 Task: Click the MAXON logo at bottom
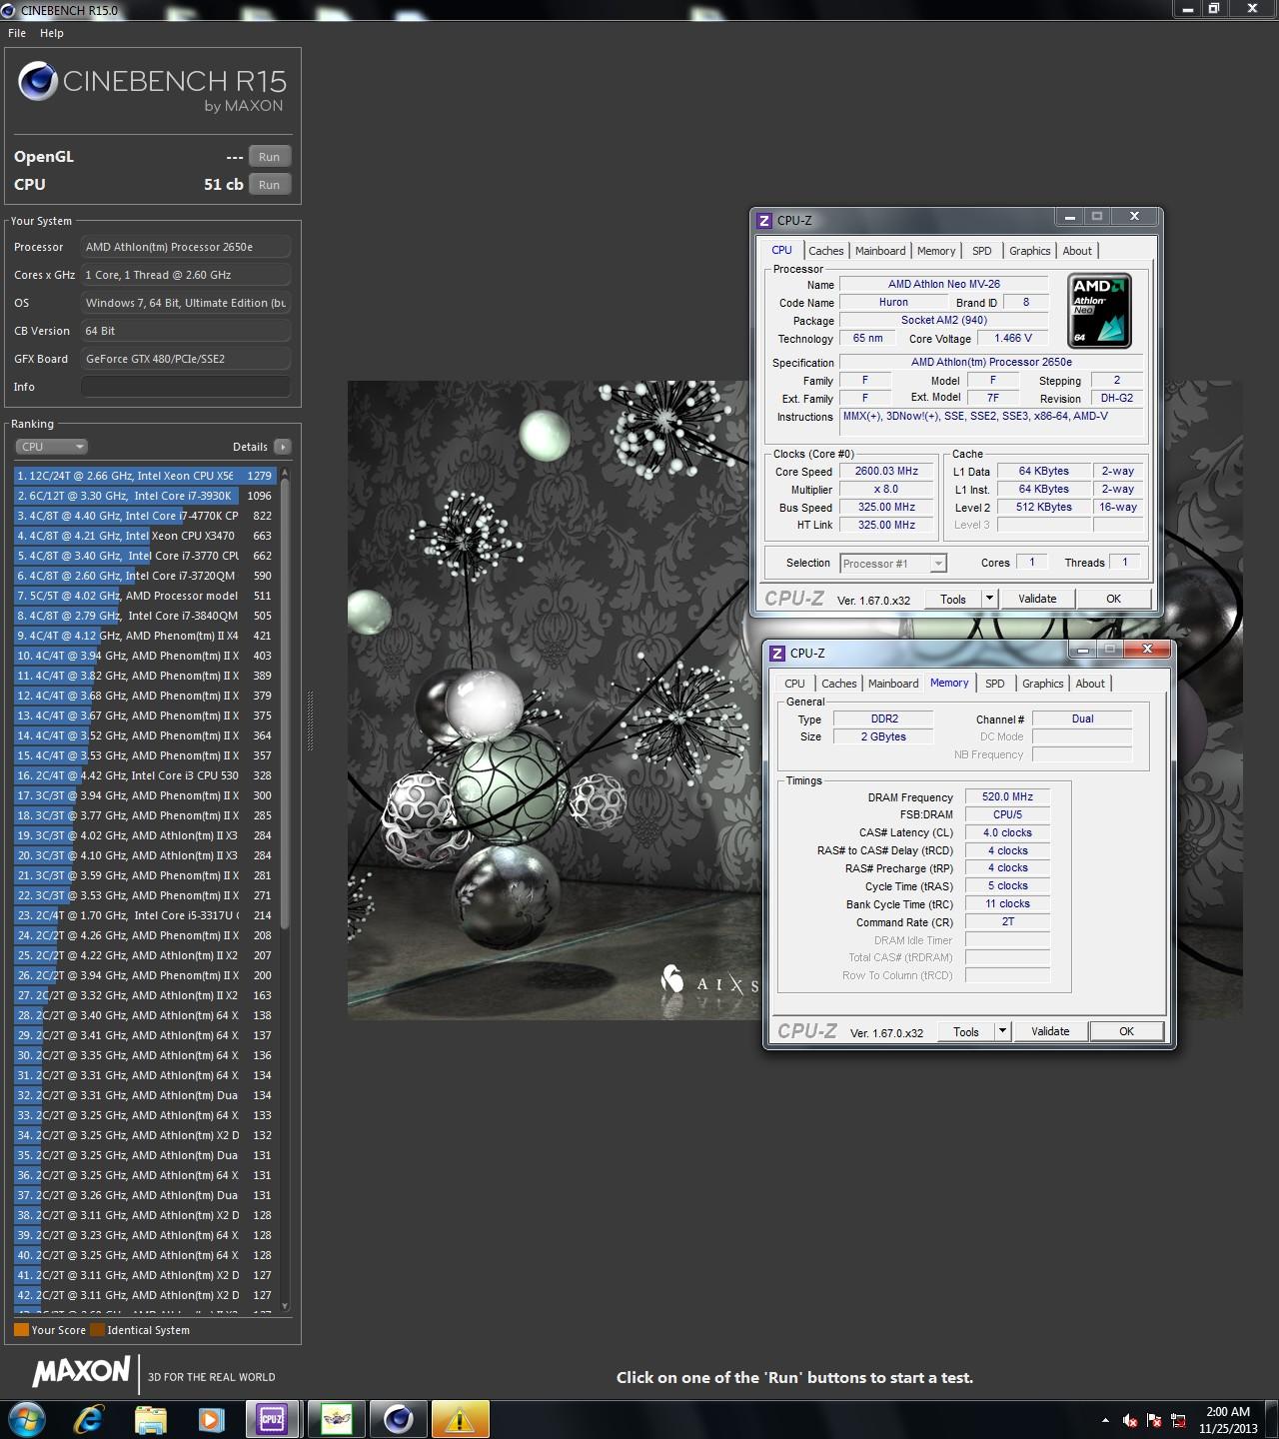(x=82, y=1371)
